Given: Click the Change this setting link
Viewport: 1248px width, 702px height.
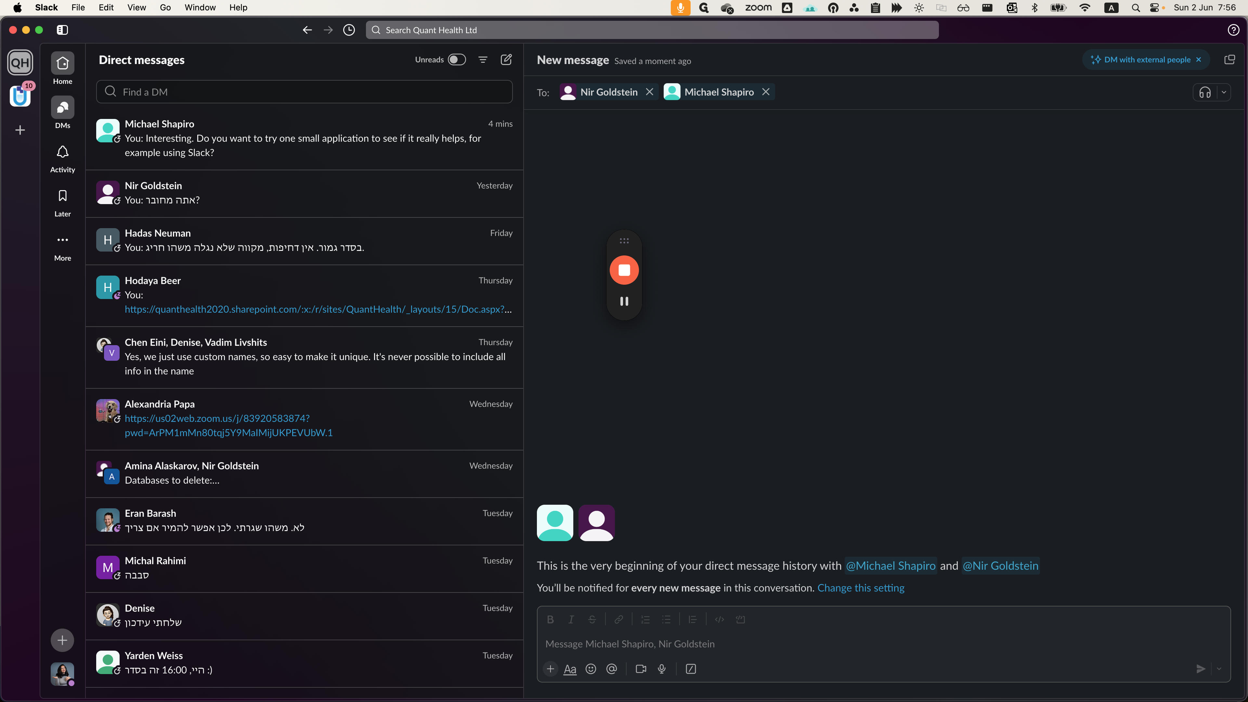Looking at the screenshot, I should tap(861, 588).
